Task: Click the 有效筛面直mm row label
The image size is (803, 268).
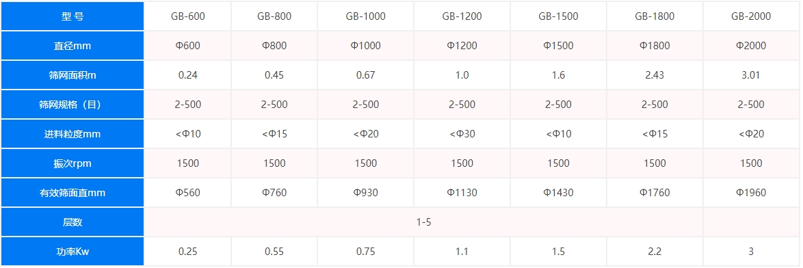Action: click(x=73, y=193)
